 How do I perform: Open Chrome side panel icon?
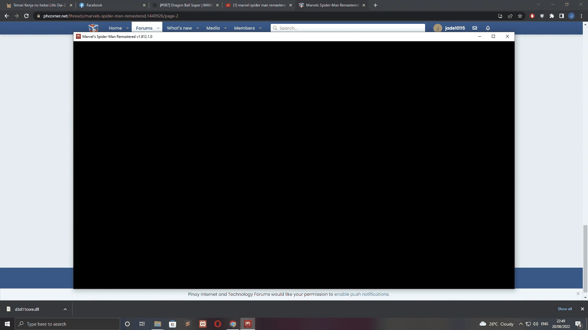(x=562, y=16)
